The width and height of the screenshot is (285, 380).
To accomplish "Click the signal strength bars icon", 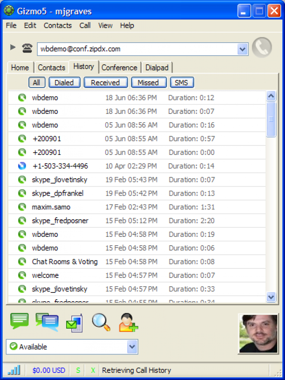I will pos(14,370).
